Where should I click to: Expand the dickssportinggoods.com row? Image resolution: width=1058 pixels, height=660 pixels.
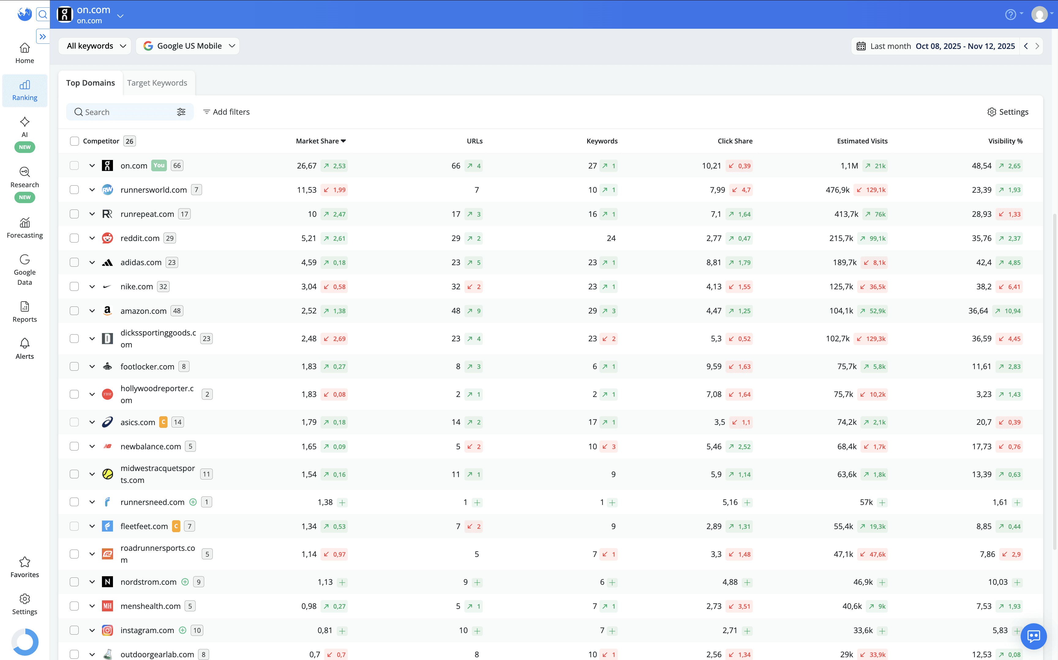(92, 339)
